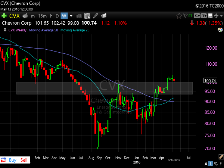This screenshot has width=224, height=168.
Task: Open the color palette icon
Action: pyautogui.click(x=220, y=30)
